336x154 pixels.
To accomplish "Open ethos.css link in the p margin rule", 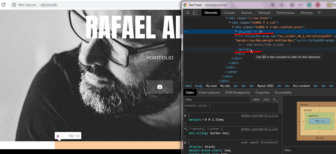I will [259, 115].
